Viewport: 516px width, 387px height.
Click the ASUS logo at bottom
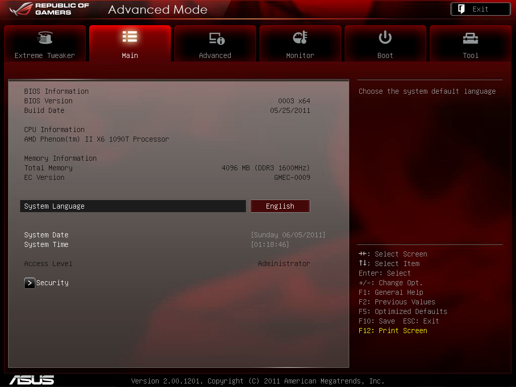(x=32, y=380)
